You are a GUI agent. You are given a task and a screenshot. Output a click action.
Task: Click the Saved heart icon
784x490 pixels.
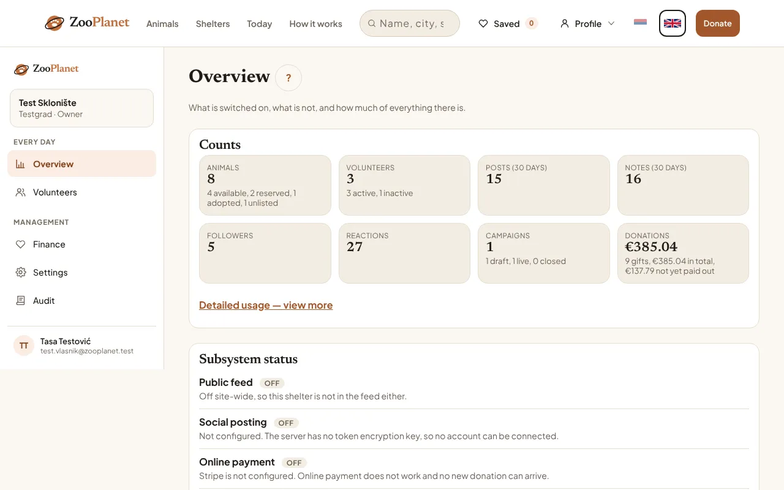483,23
